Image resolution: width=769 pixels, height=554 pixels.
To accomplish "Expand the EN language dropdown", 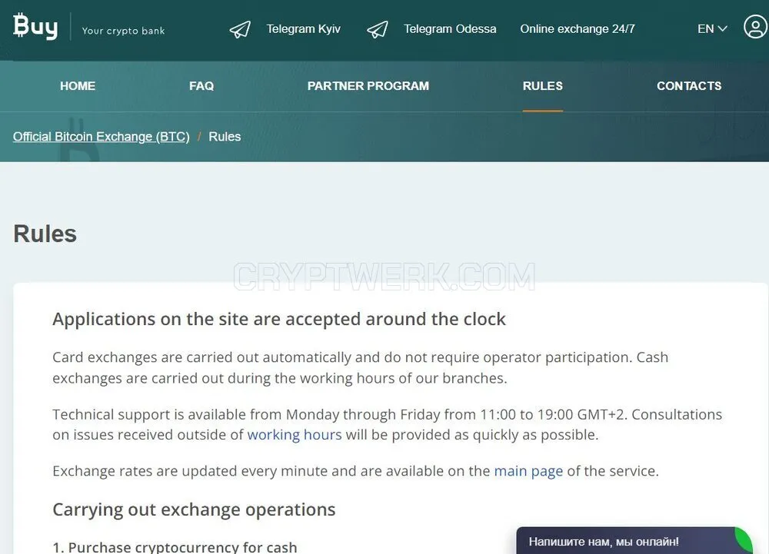I will 712,29.
